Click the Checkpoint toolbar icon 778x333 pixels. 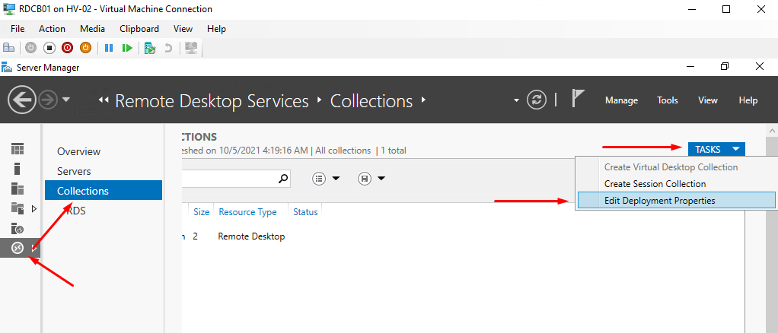[150, 48]
